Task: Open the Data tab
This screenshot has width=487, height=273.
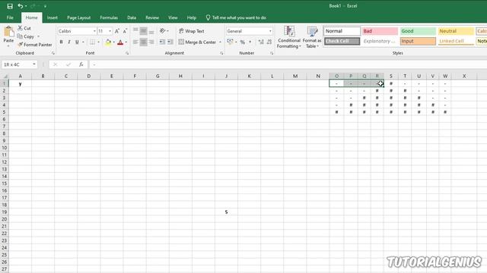Action: (x=132, y=17)
